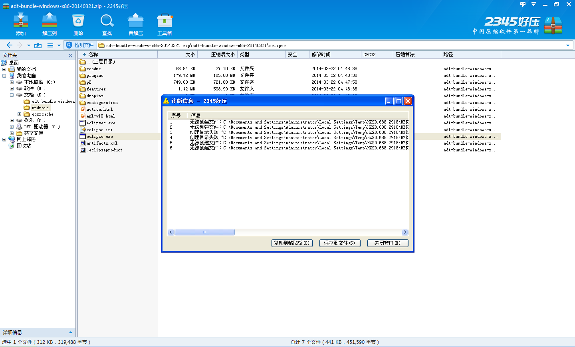Select notice.html file icon

(83, 109)
